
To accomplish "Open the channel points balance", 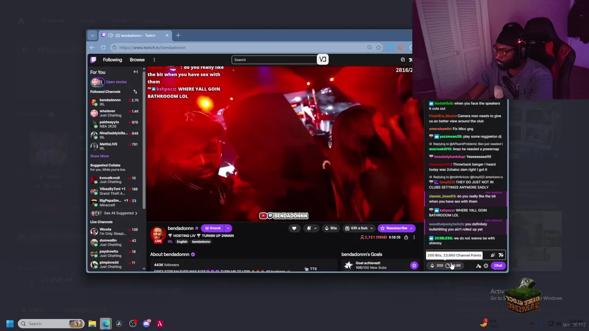I will click(x=453, y=266).
